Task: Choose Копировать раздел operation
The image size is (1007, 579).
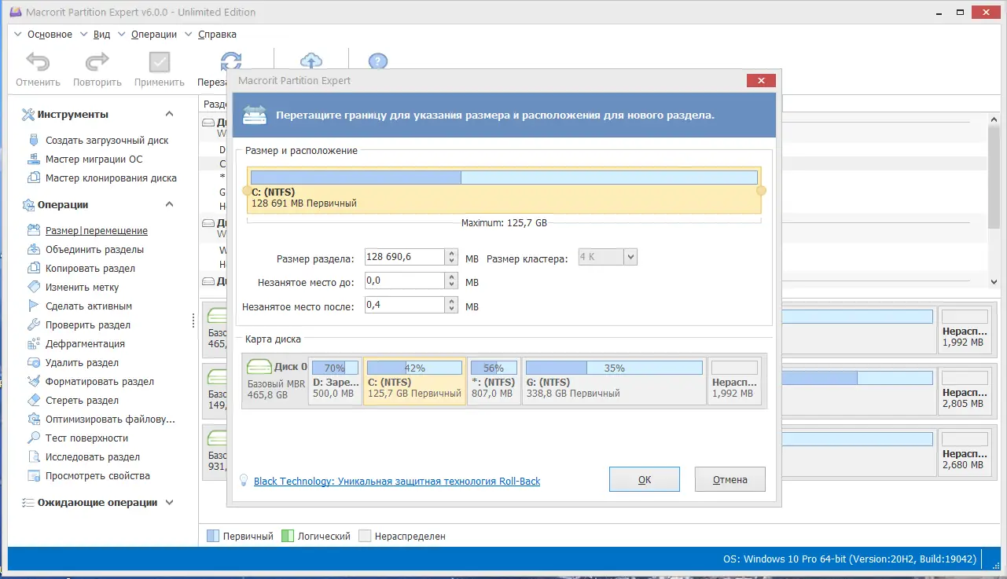Action: [90, 269]
